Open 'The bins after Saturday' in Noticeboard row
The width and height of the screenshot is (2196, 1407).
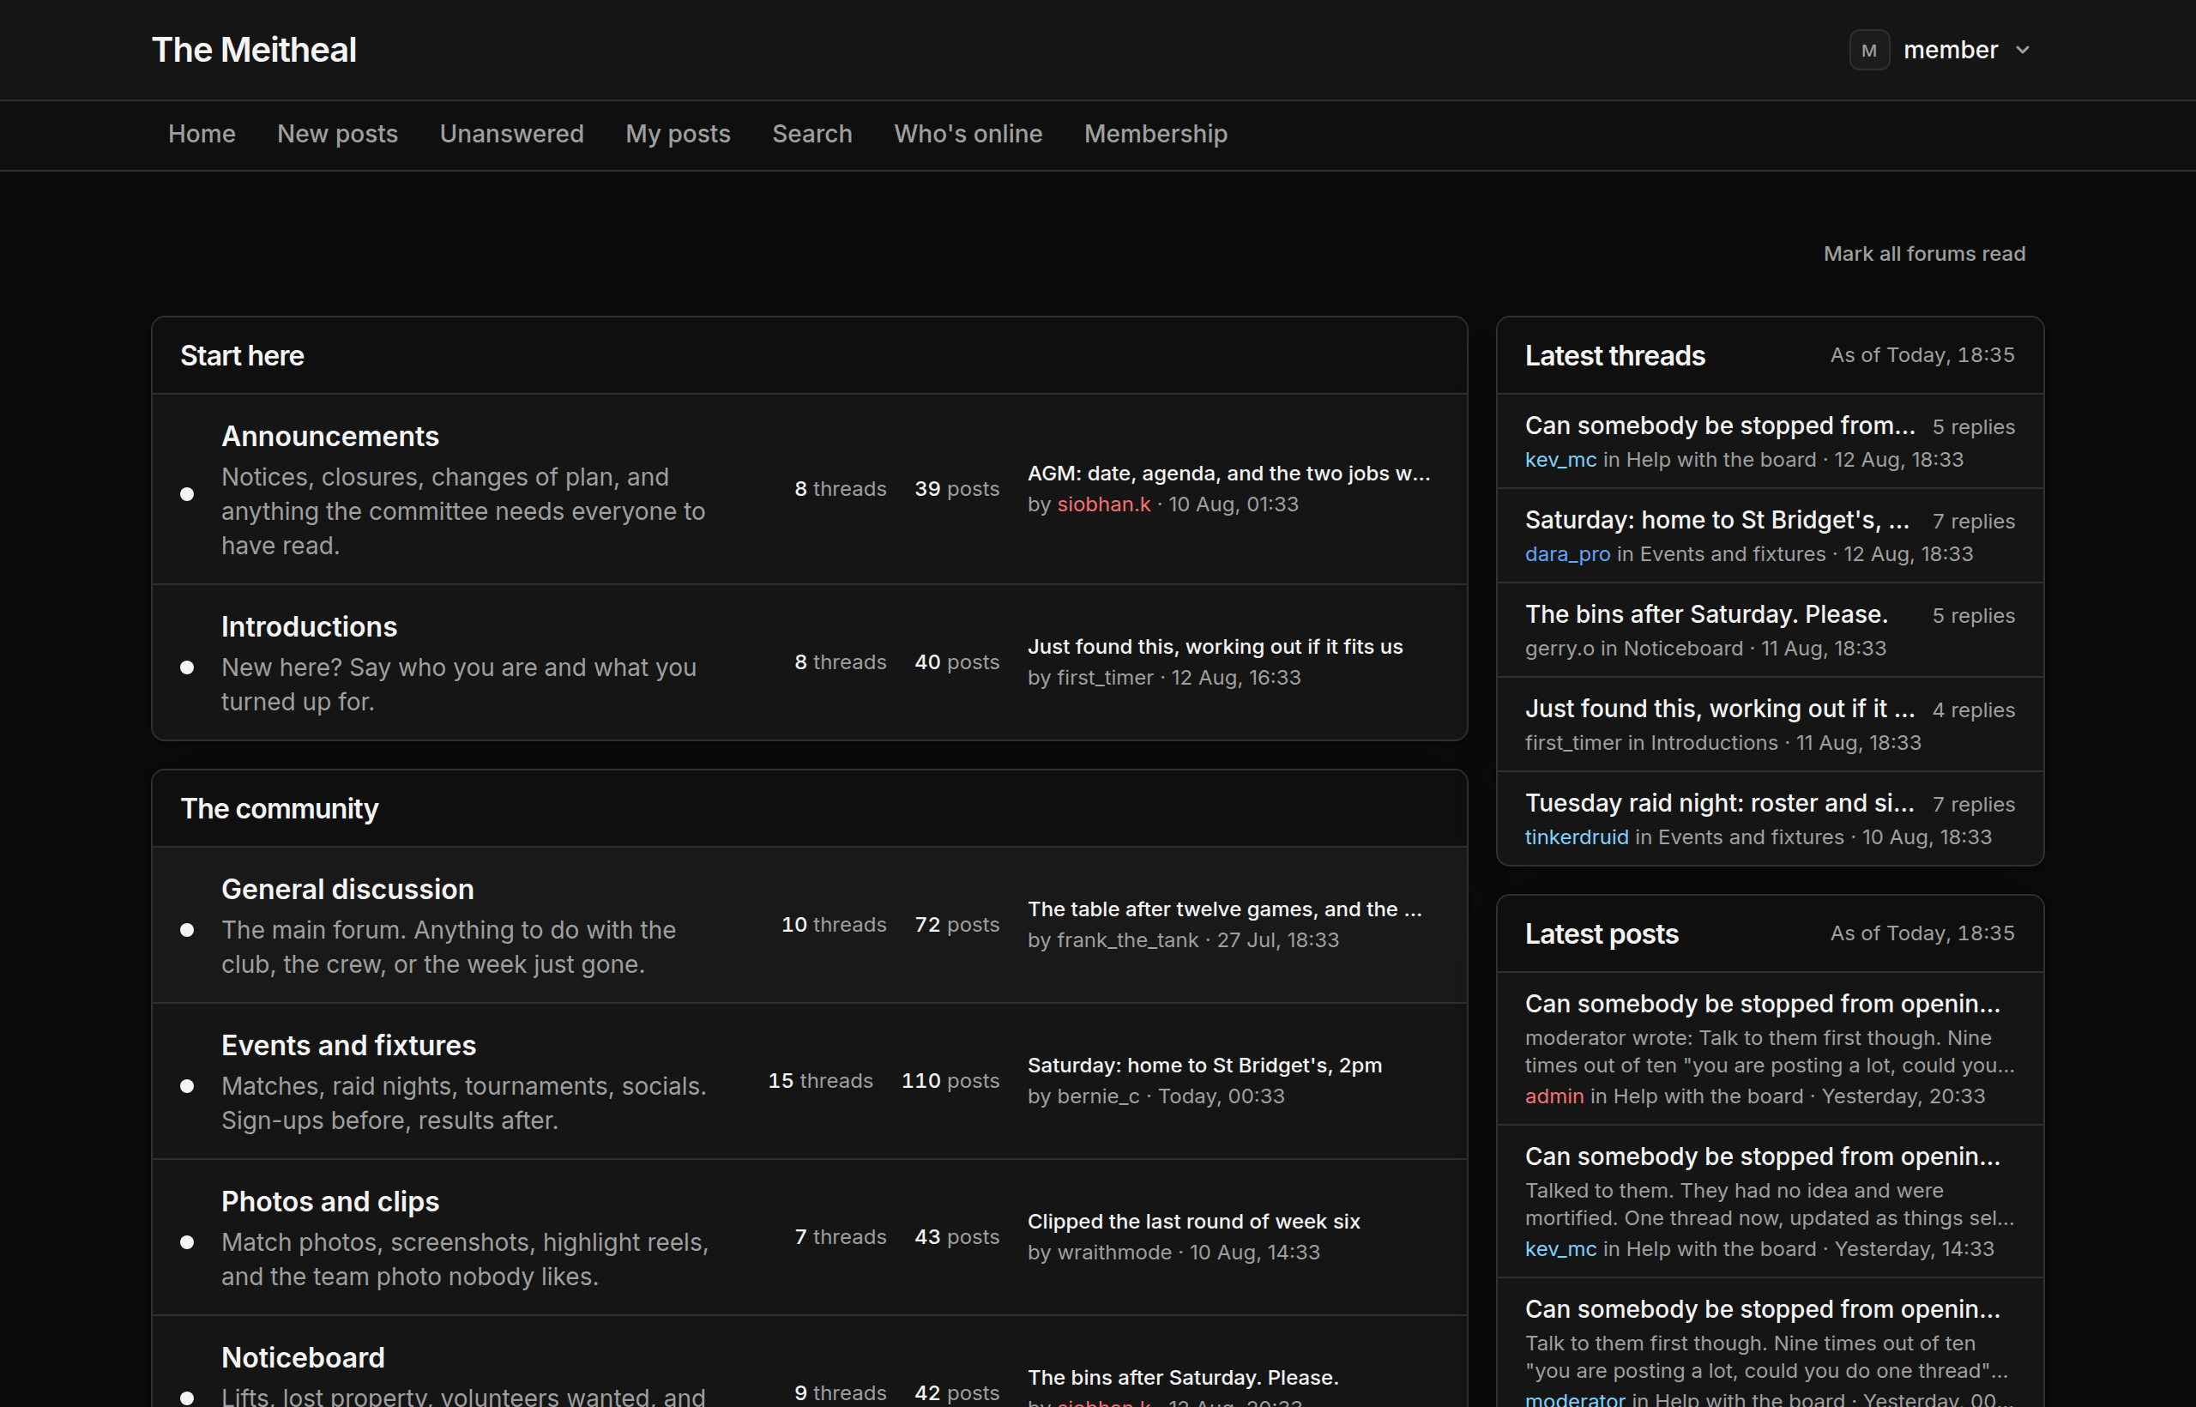(x=1182, y=1379)
